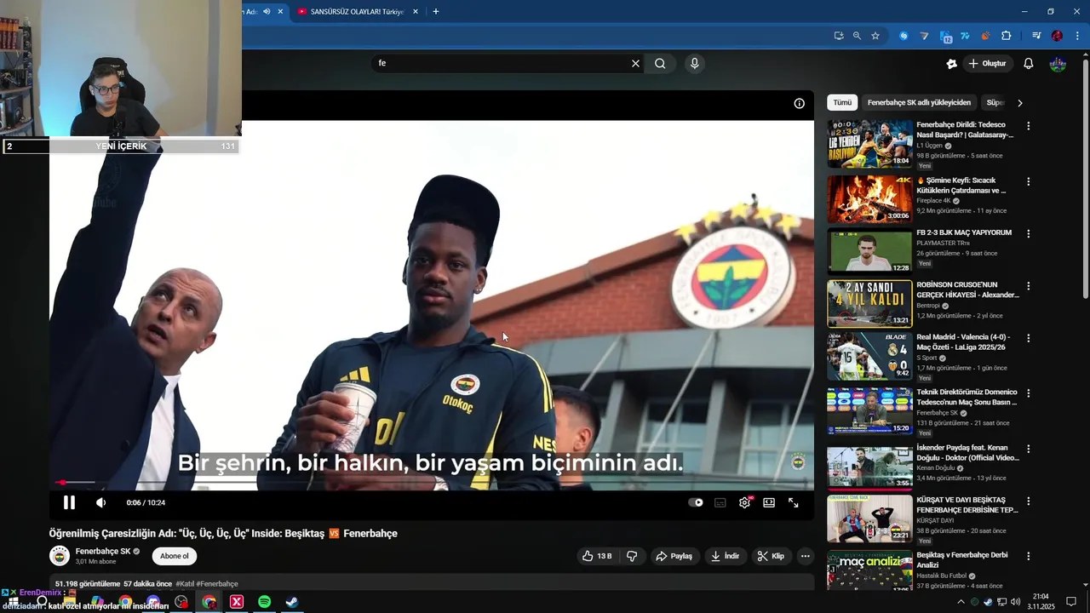
Task: Download the video with İndir
Action: [x=725, y=556]
